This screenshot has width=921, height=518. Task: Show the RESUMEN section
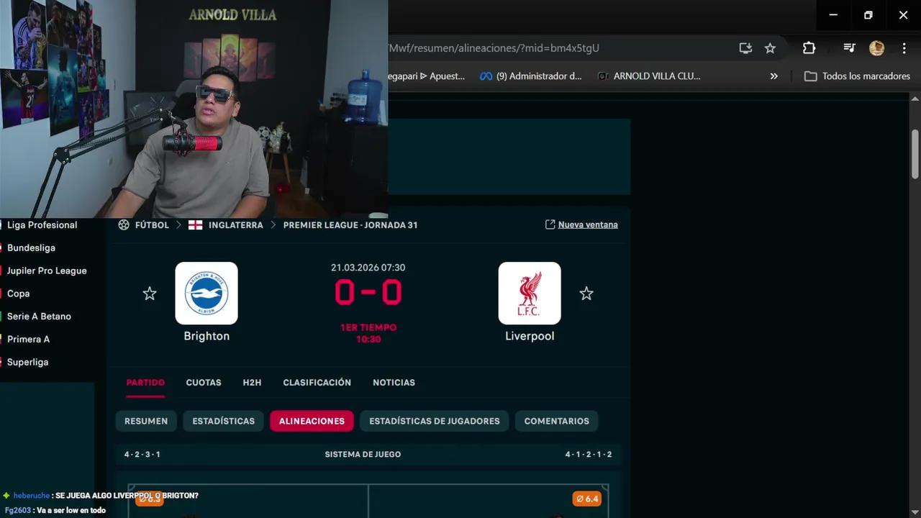point(146,421)
